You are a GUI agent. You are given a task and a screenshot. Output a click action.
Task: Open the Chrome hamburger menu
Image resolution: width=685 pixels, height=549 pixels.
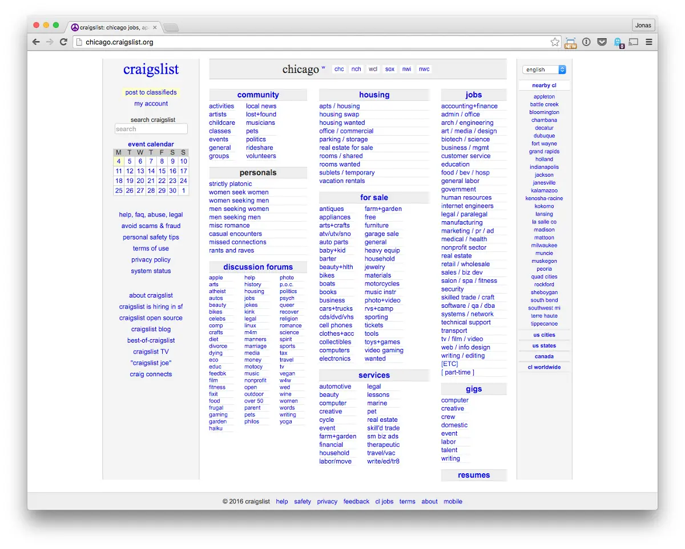tap(649, 42)
